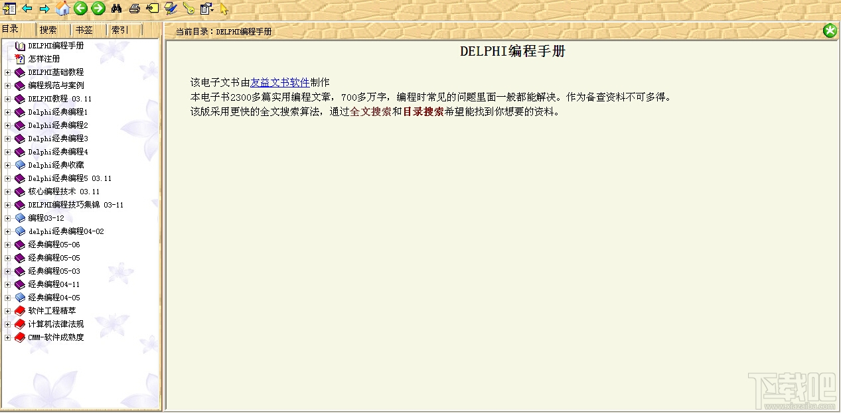This screenshot has width=841, height=413.
Task: Expand the 编程规范与案例 node
Action: [8, 86]
